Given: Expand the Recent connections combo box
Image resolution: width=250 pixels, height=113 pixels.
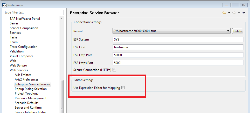Looking at the screenshot, I should coord(228,31).
